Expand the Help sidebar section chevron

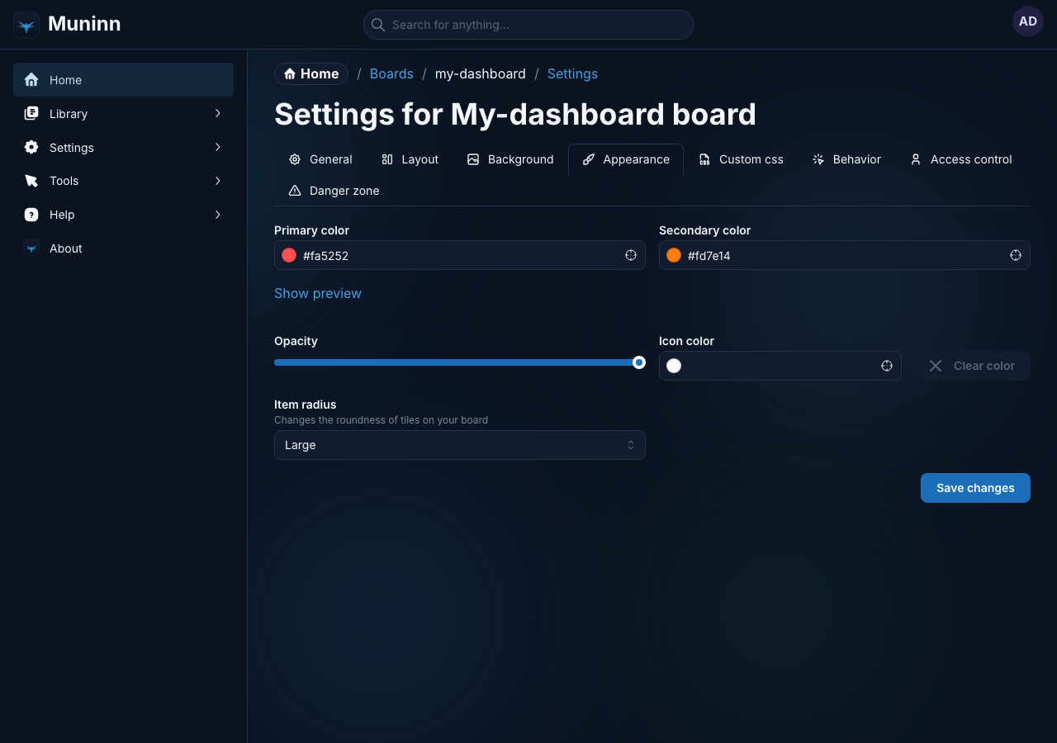(x=218, y=215)
